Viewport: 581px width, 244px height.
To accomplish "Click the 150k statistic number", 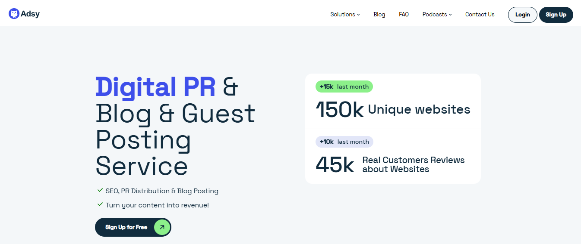I will (340, 110).
